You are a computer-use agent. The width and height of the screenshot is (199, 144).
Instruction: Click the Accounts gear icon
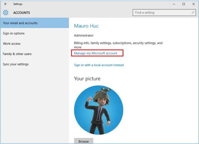tap(6, 13)
